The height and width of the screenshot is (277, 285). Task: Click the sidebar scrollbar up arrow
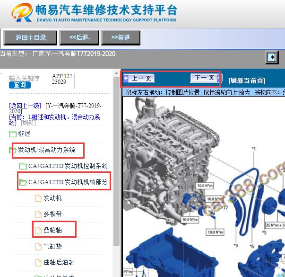coord(116,73)
